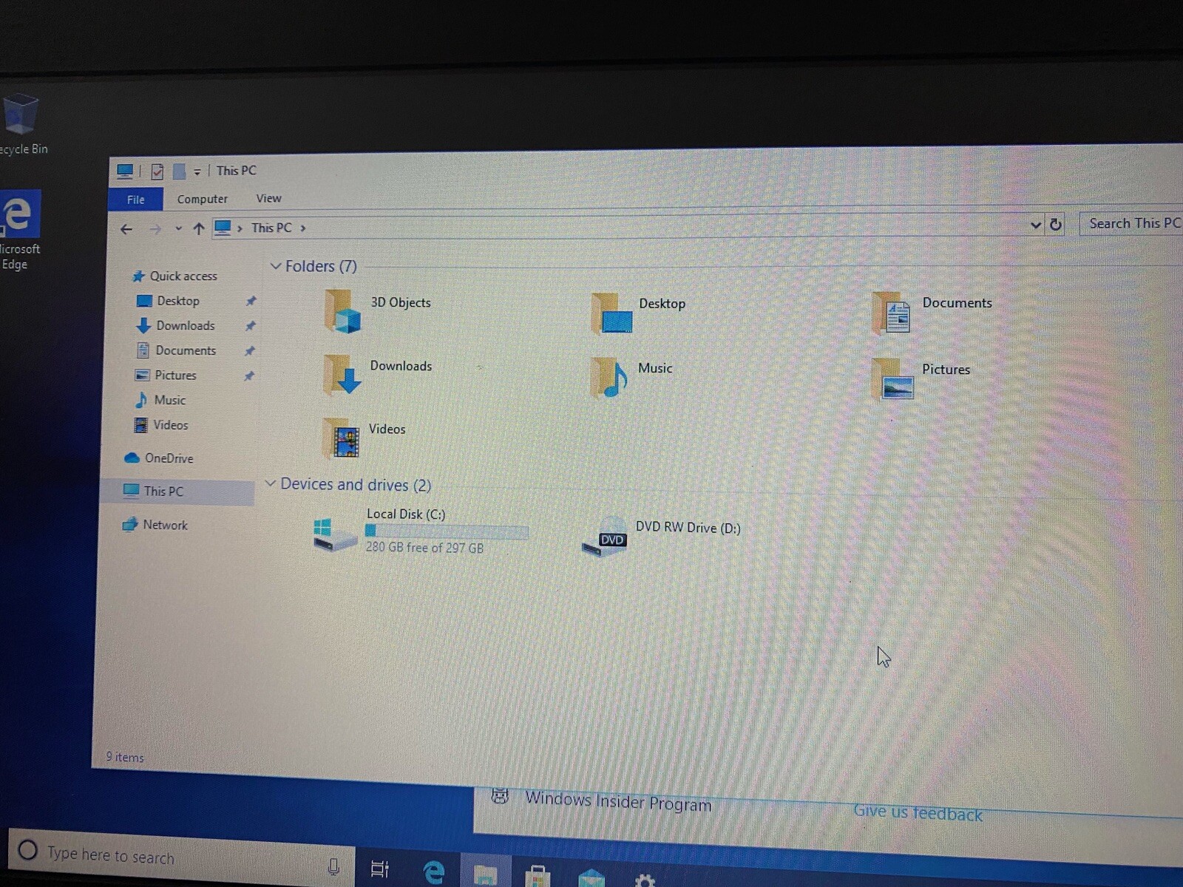Open the 3D Objects folder icon
1183x887 pixels.
click(342, 311)
